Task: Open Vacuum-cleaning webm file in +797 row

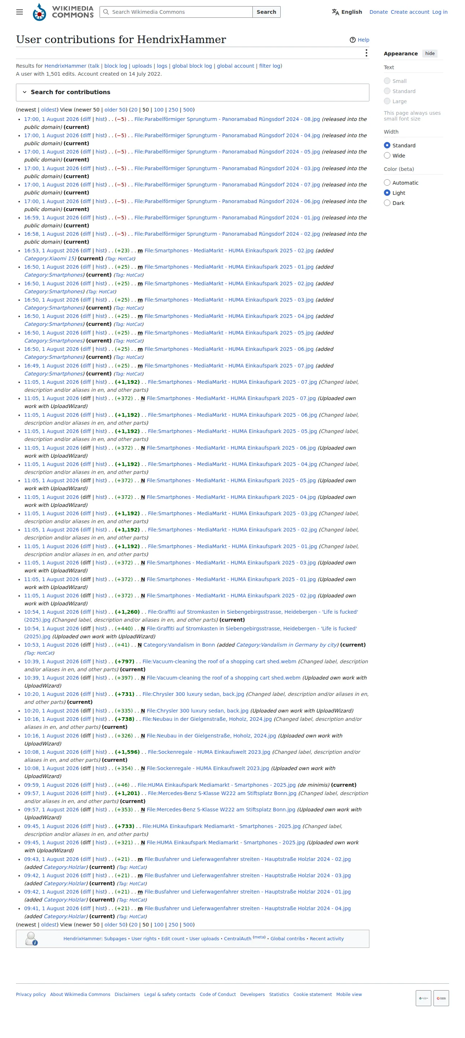Action: (x=219, y=661)
